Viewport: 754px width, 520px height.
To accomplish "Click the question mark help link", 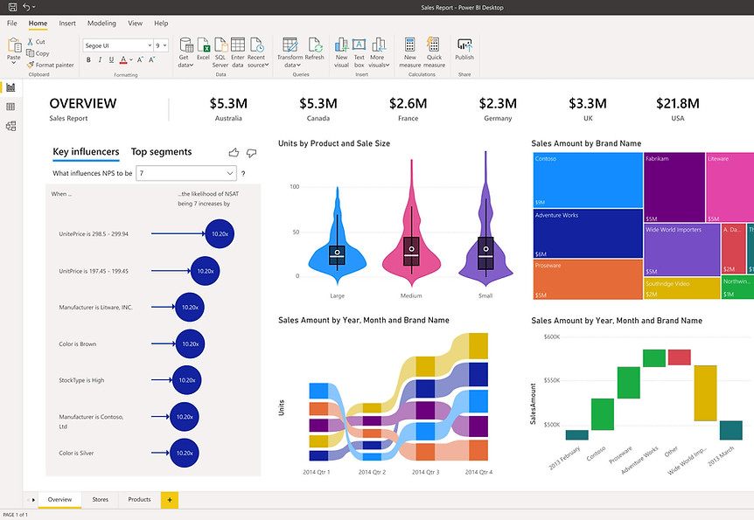I will 243,174.
